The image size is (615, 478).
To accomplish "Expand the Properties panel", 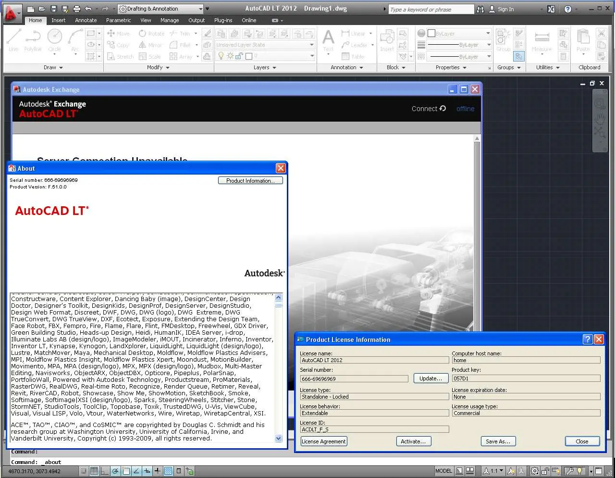I will [451, 67].
